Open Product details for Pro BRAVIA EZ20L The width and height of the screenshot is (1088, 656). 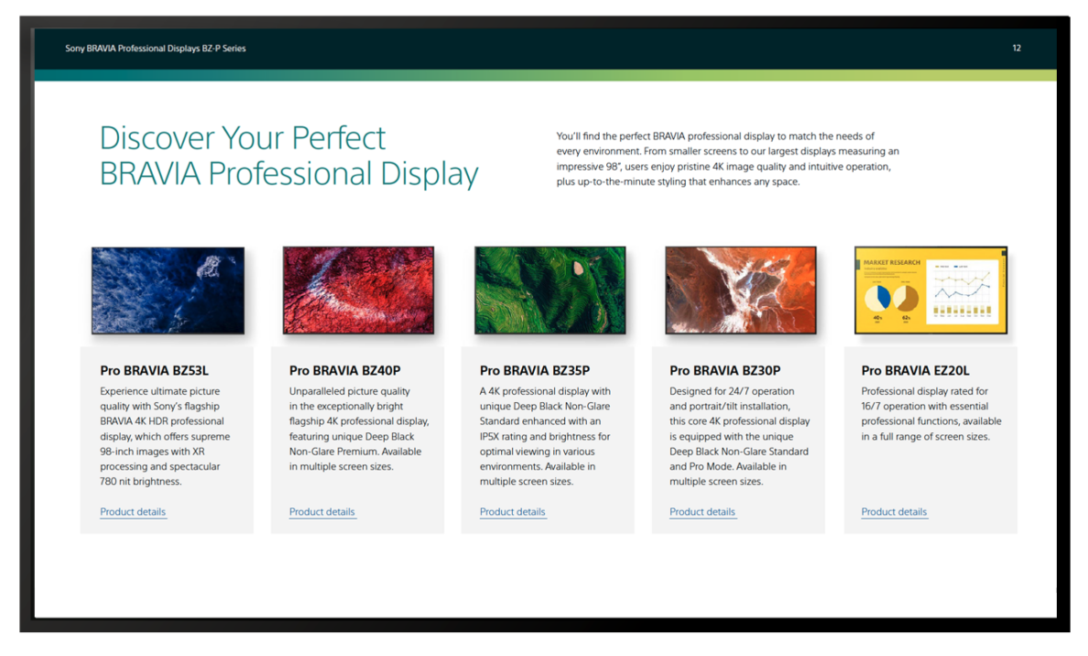[x=894, y=512]
